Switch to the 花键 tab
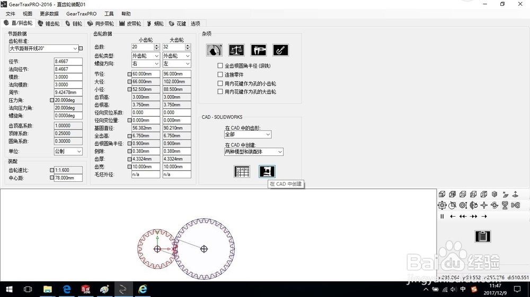Viewport: 530px width, 297px height. pos(178,24)
